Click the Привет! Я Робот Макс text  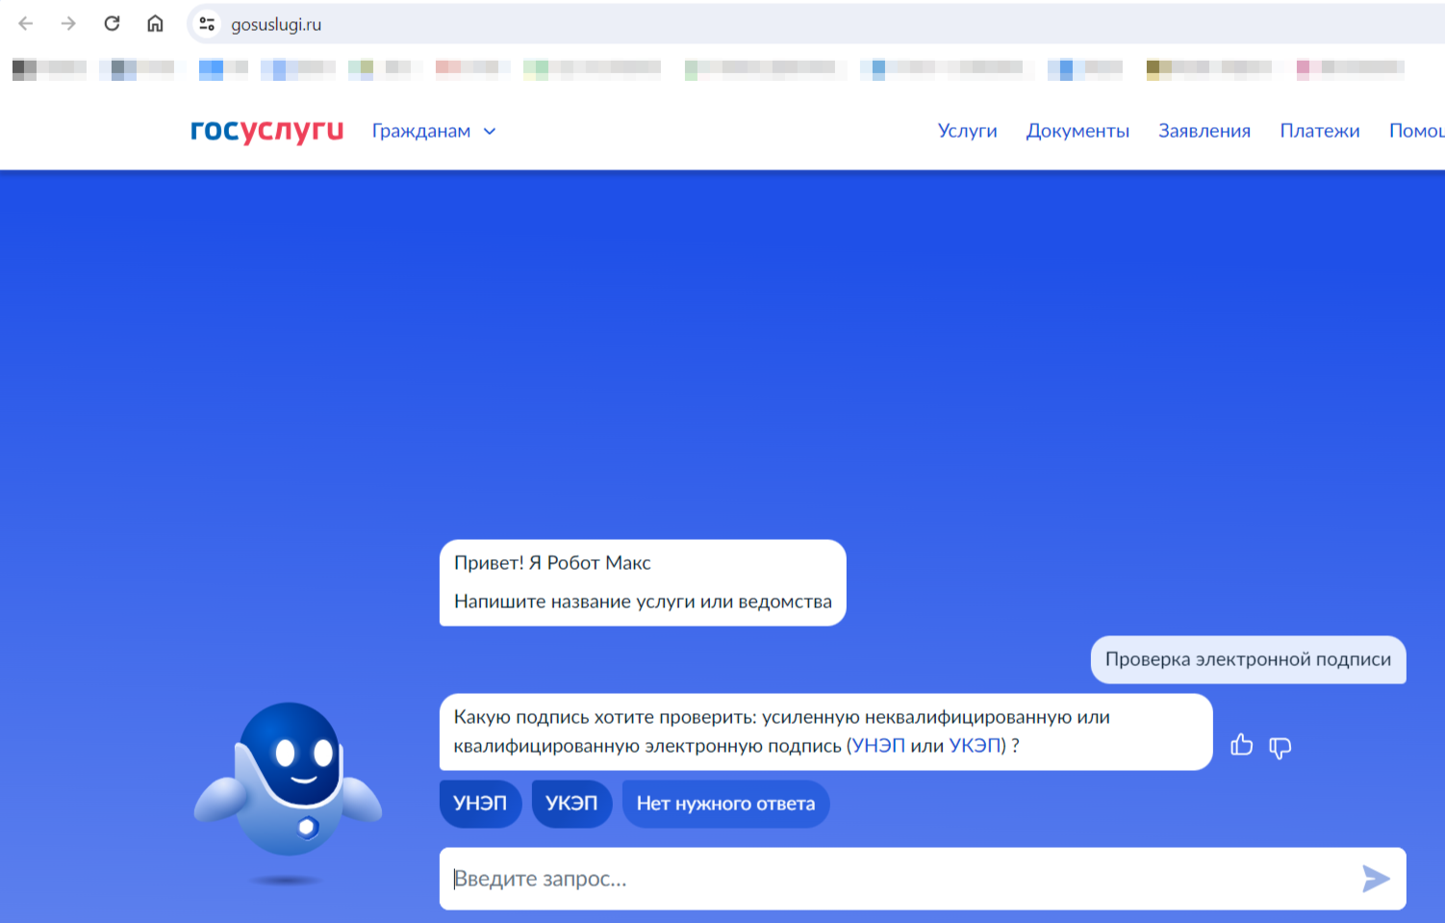[552, 563]
